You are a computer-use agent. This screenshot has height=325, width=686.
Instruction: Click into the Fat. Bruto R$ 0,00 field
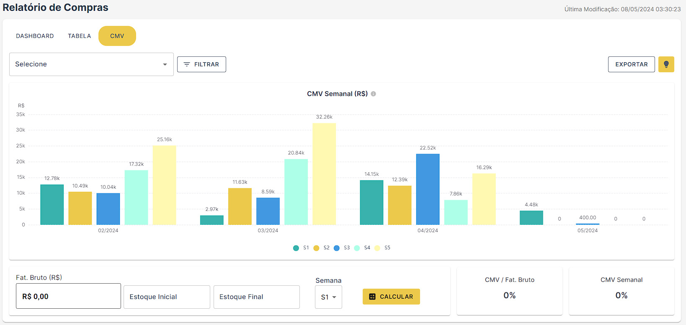click(x=68, y=296)
